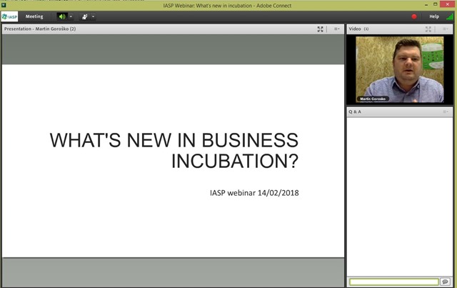
Task: Open the Q & A pod options menu
Action: 446,111
